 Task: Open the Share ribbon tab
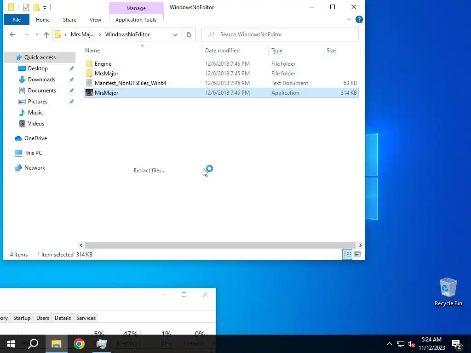pos(69,20)
